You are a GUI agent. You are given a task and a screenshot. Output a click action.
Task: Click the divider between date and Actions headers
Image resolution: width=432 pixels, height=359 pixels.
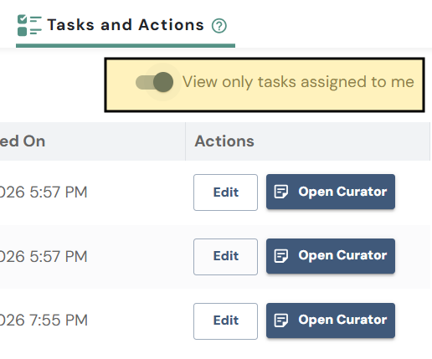pyautogui.click(x=185, y=141)
